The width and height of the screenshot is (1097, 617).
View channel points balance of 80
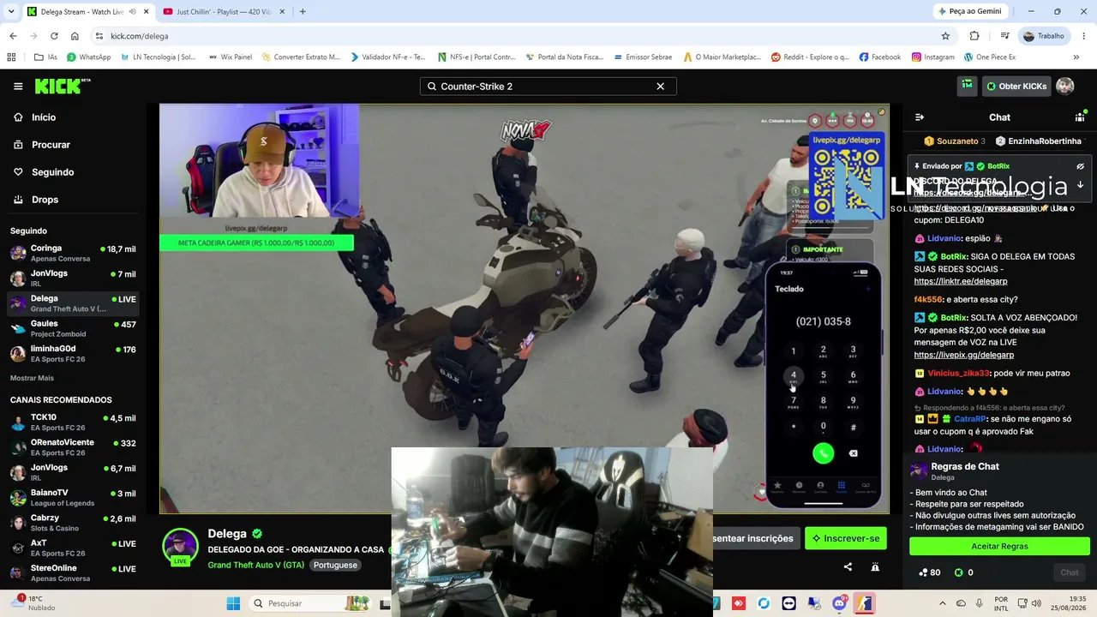click(929, 572)
